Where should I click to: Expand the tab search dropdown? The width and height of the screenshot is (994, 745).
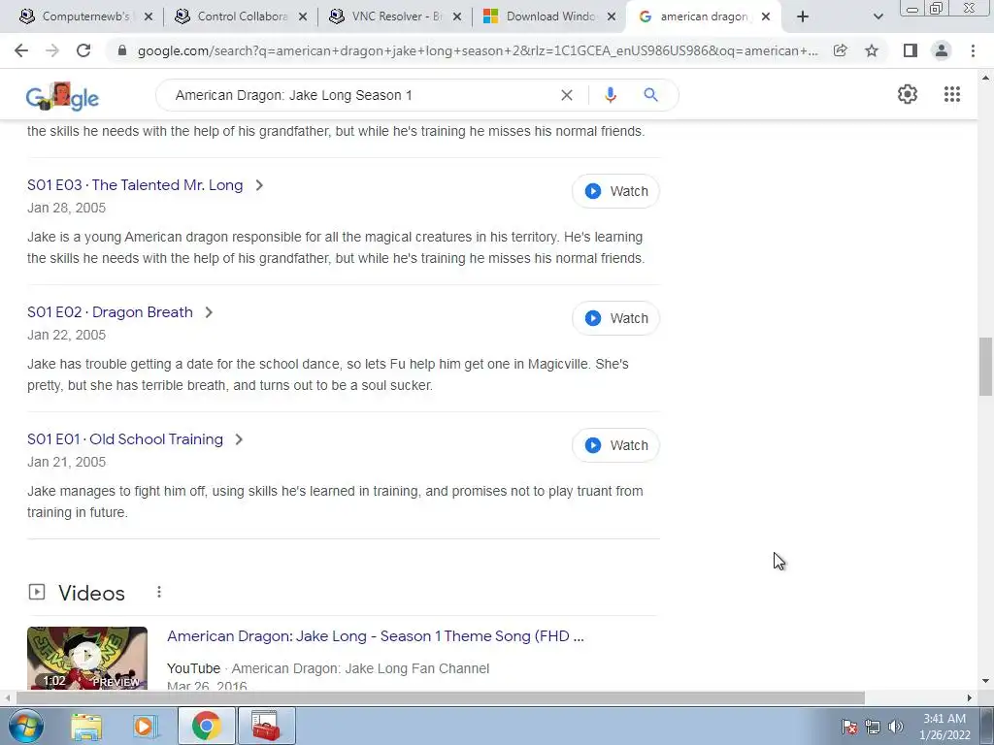[x=878, y=16]
